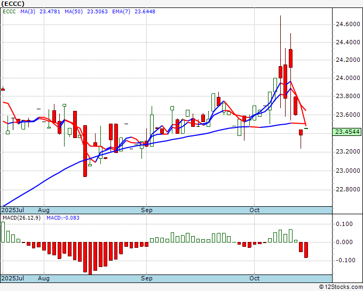Click the (ECCC) chart title
This screenshot has width=363, height=291.
click(13, 4)
